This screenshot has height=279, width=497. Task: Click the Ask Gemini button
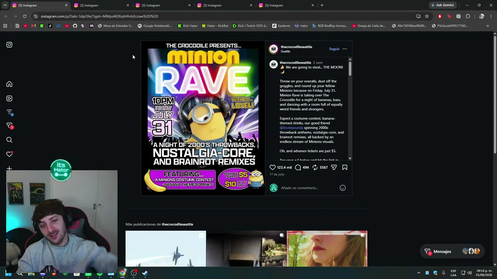point(442,5)
